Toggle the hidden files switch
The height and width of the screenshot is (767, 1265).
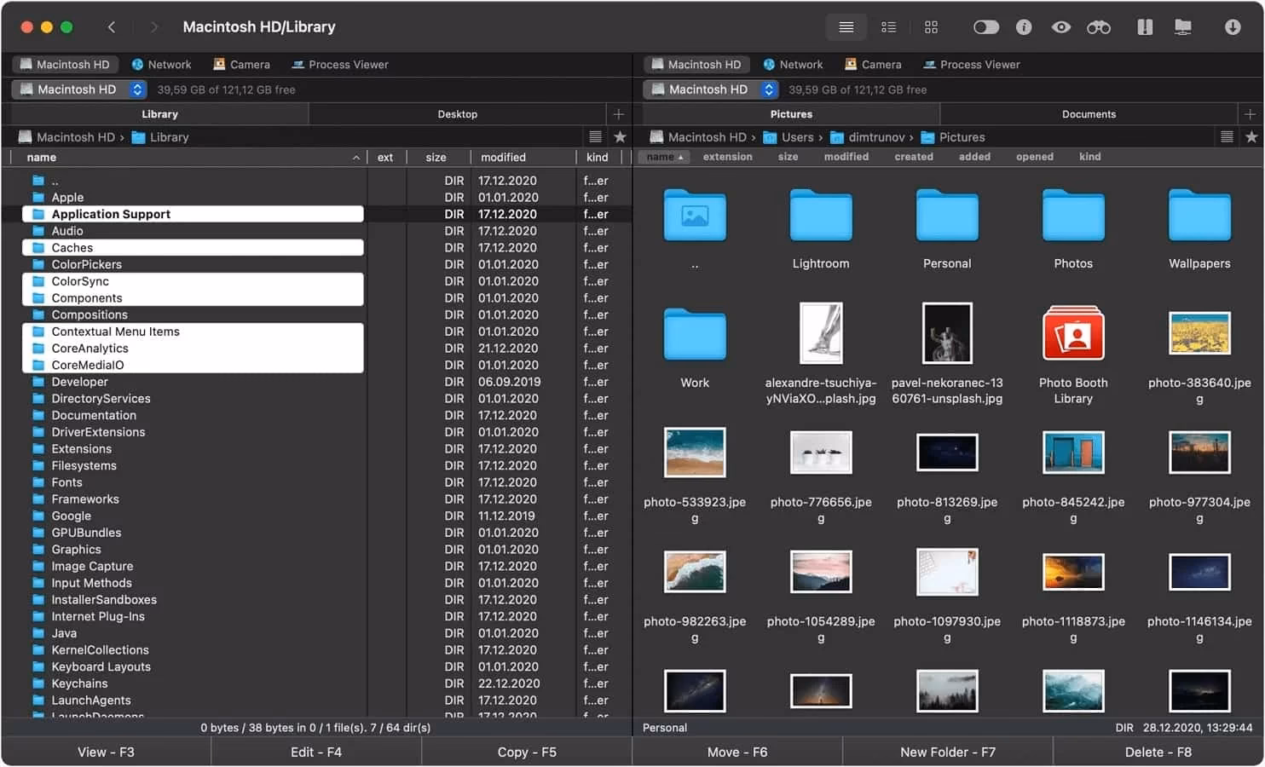986,26
